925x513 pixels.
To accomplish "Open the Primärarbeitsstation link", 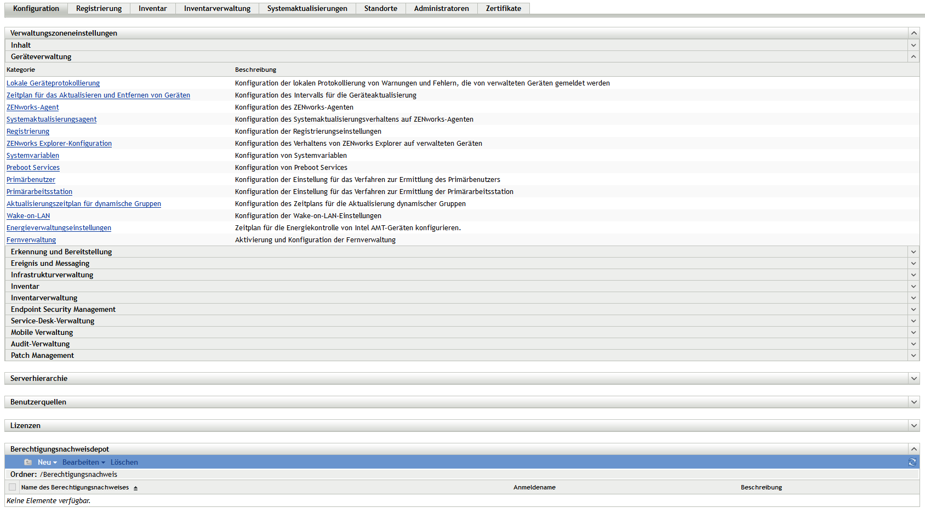I will click(39, 192).
